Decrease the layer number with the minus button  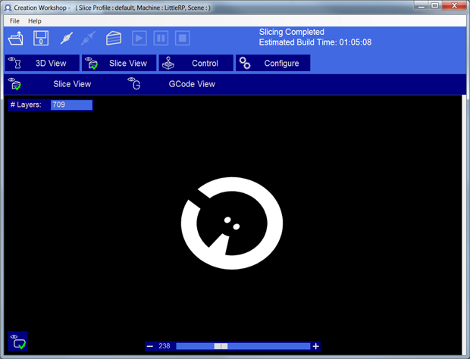click(x=150, y=346)
